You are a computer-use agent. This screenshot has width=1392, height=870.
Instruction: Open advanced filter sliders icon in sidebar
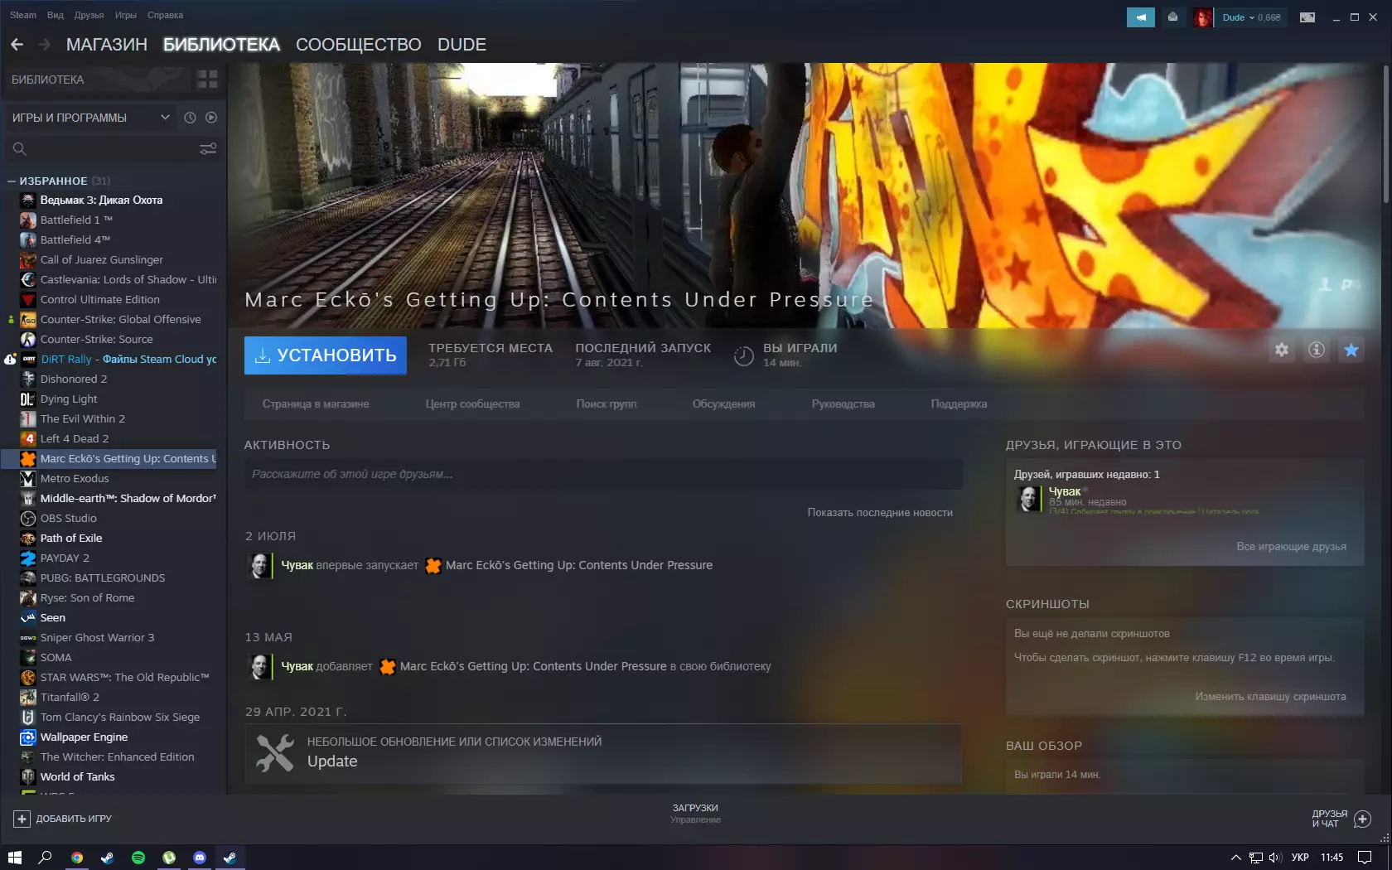pyautogui.click(x=208, y=149)
